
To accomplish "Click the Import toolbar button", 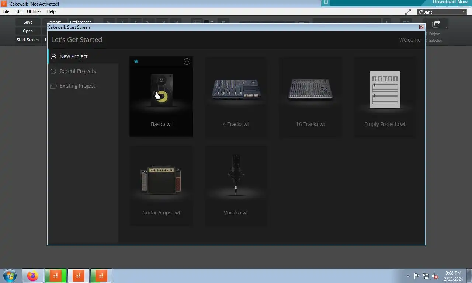I will tap(54, 22).
